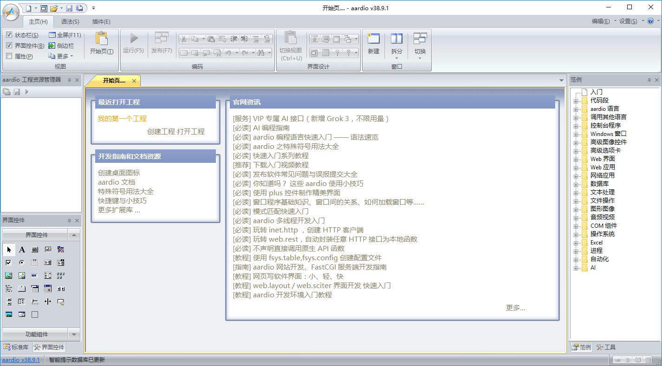This screenshot has width=662, height=366.
Task: Select the group box control icon
Action: point(35,263)
